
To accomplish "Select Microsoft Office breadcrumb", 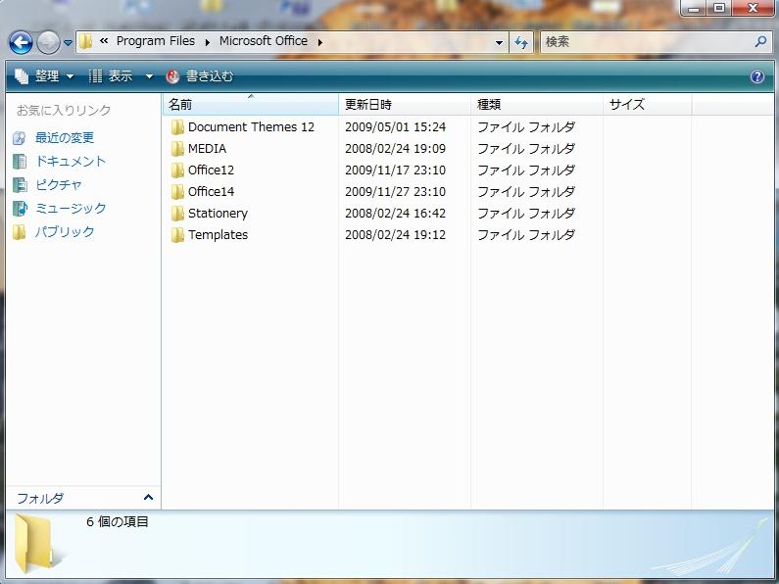I will point(264,41).
